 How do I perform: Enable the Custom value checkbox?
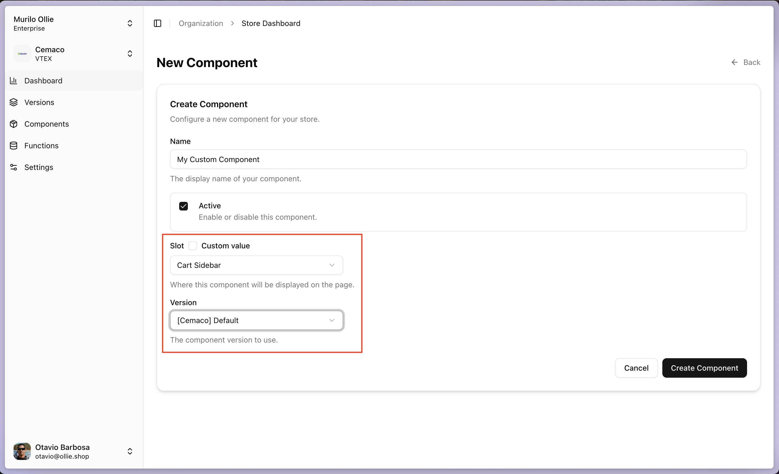tap(192, 246)
